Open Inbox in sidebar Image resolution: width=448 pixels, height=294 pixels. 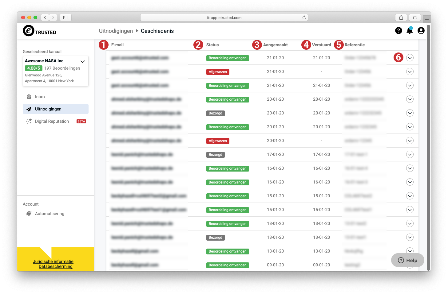(56, 97)
